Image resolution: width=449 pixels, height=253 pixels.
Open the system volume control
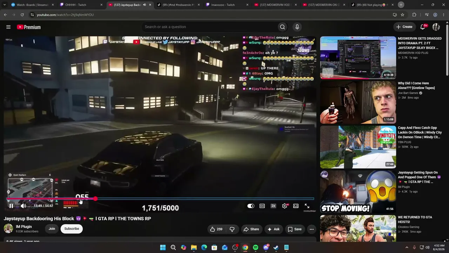(427, 248)
